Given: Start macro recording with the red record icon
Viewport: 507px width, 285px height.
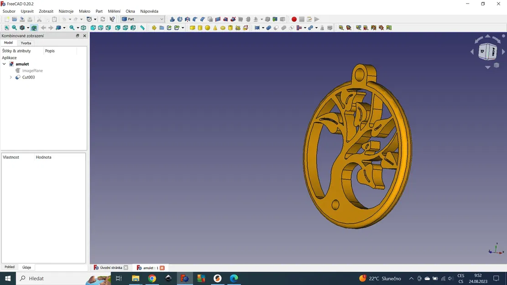Looking at the screenshot, I should [293, 19].
